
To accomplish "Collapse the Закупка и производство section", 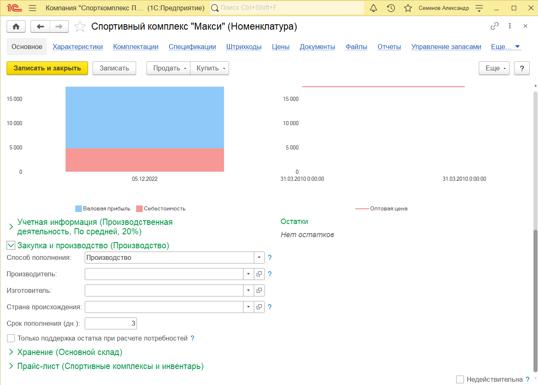I will tap(11, 245).
